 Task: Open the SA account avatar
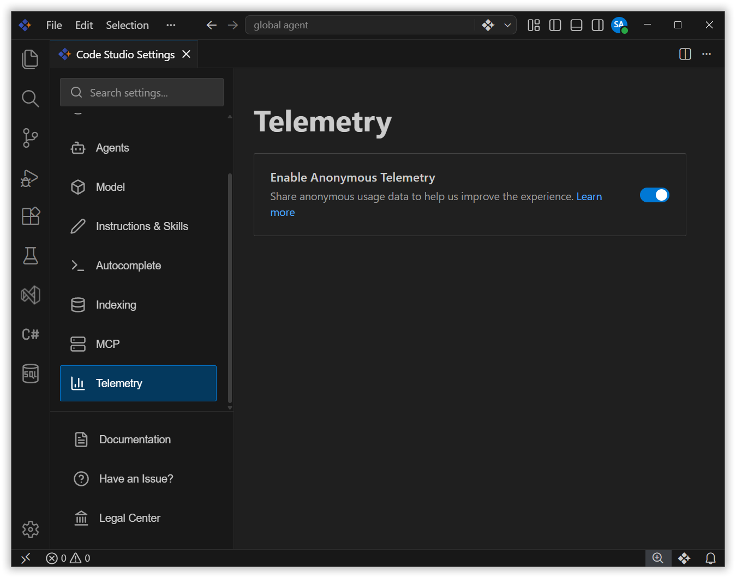[619, 25]
